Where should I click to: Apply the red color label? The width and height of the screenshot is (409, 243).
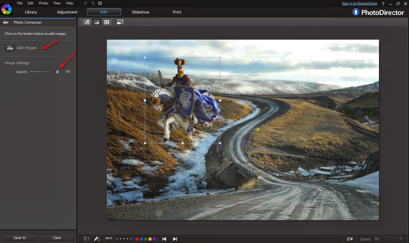pos(137,239)
